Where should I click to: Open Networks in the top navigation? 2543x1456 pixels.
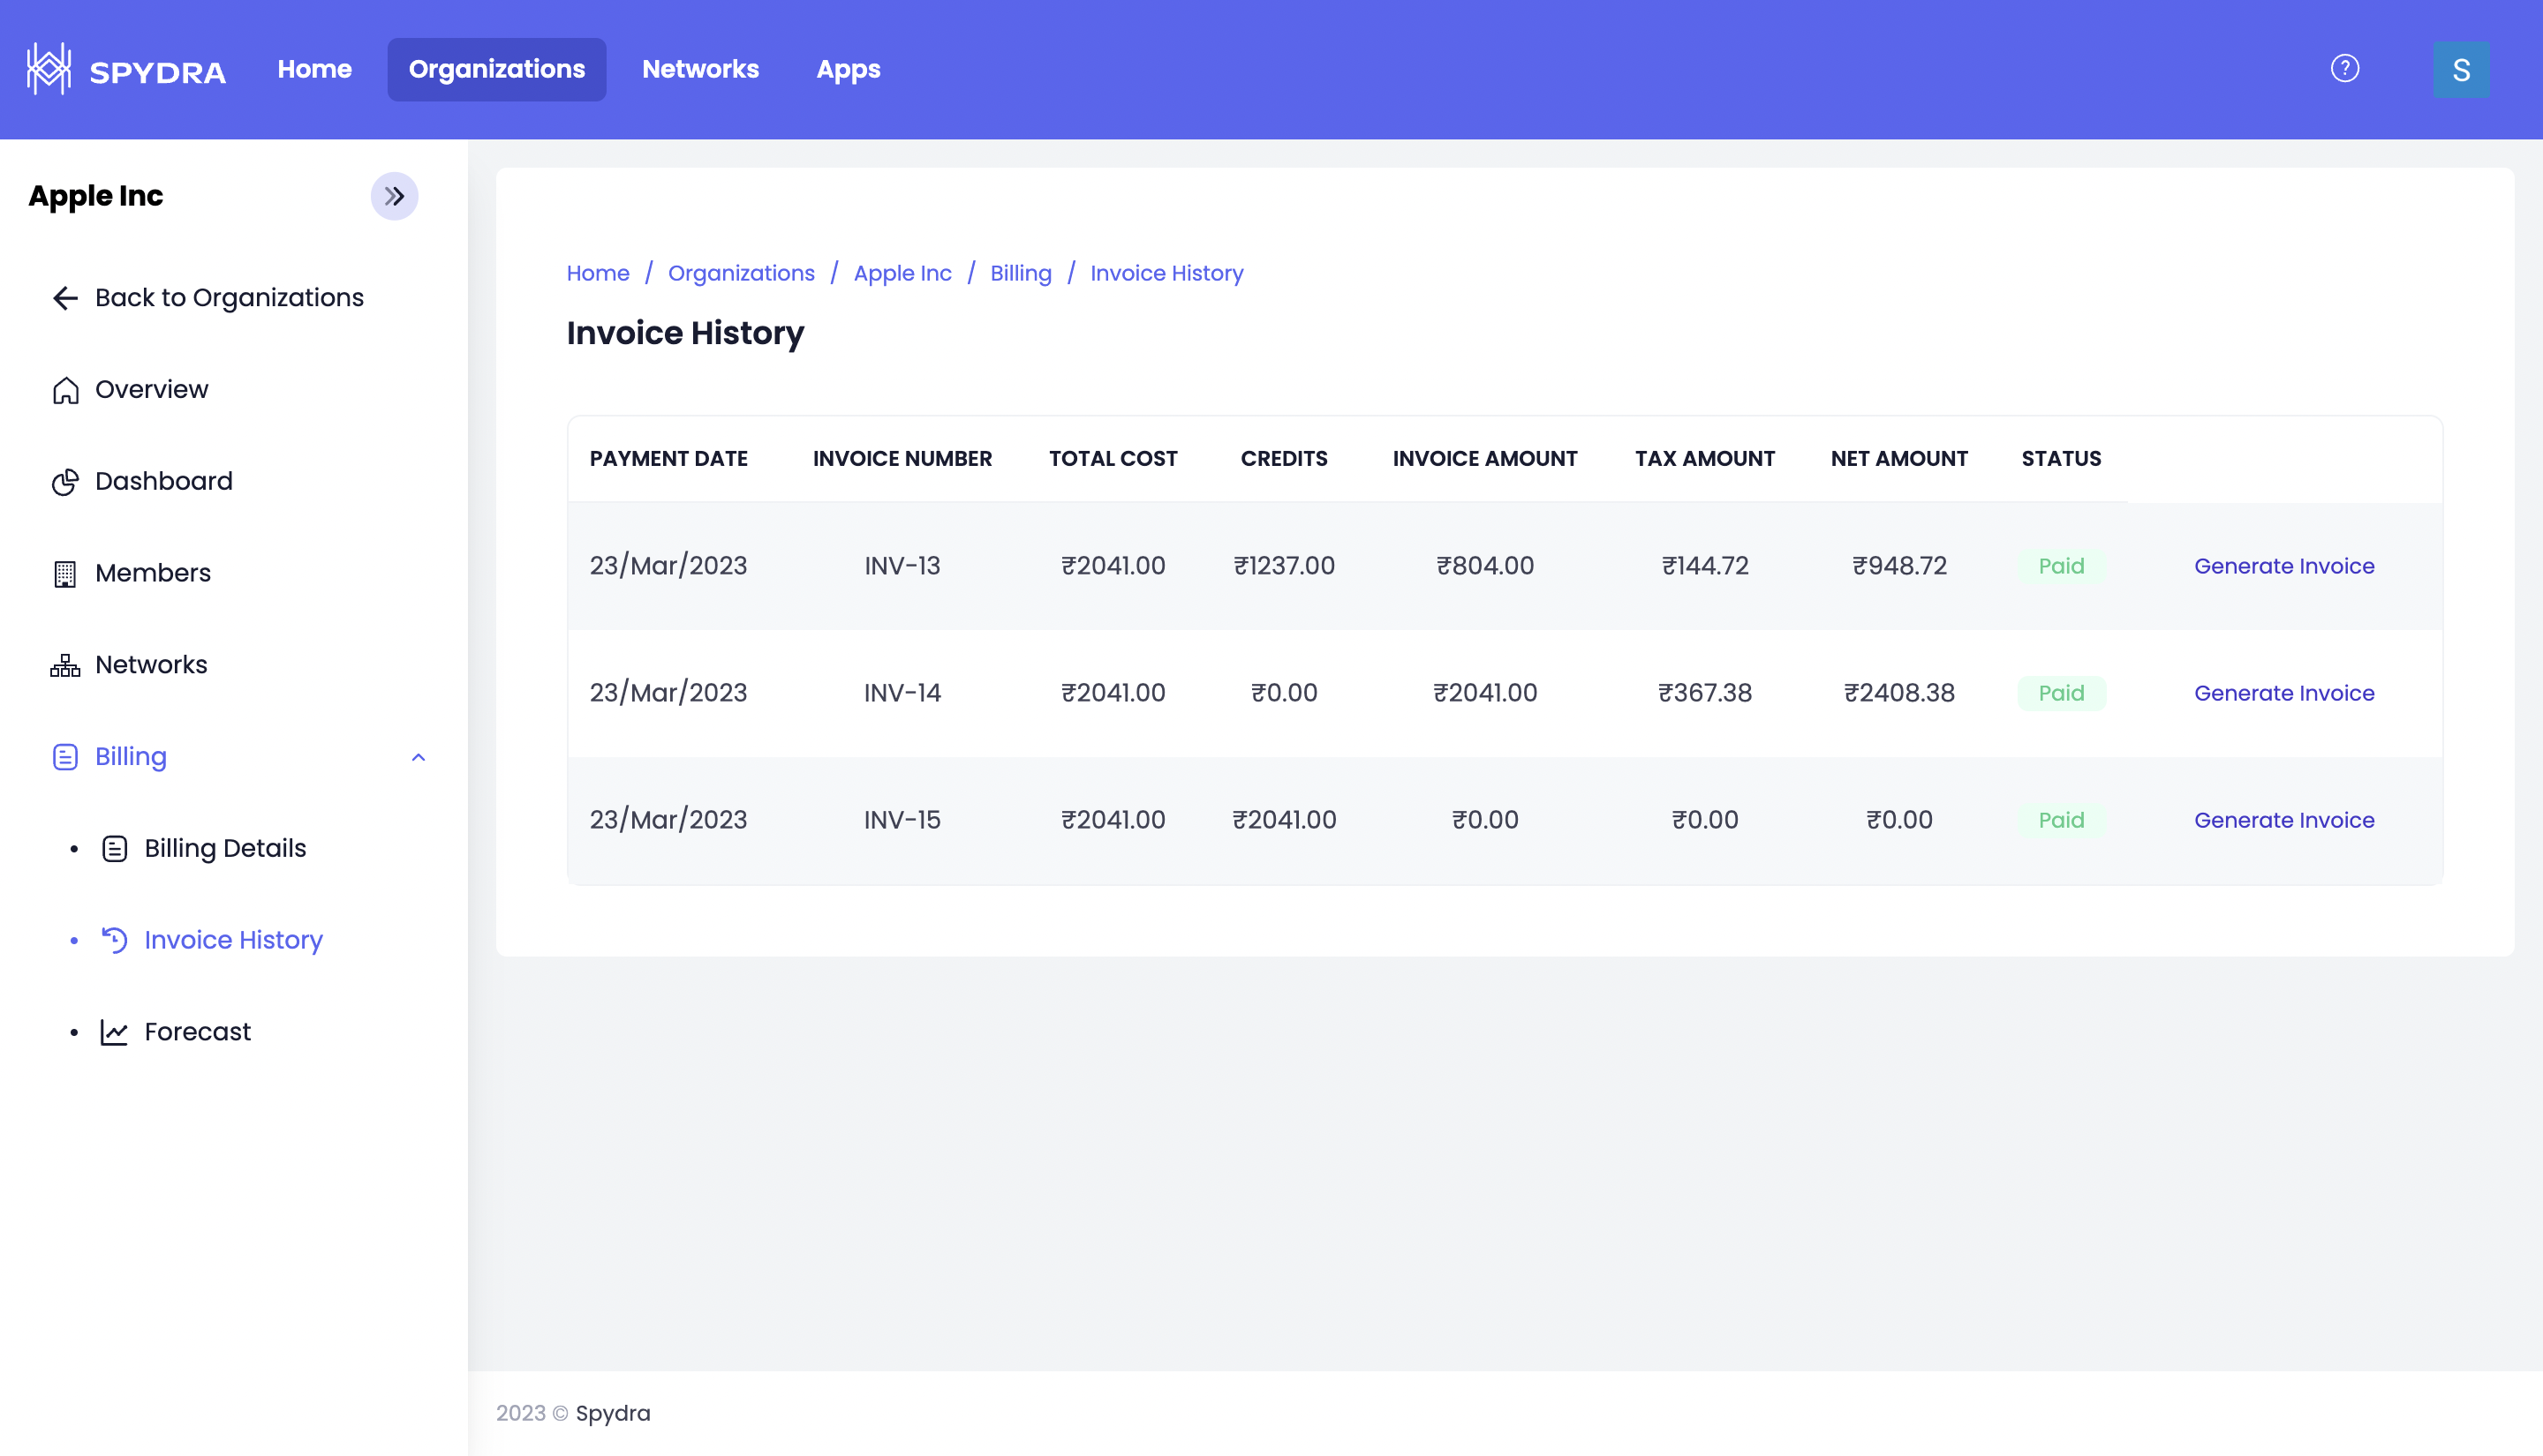click(700, 69)
